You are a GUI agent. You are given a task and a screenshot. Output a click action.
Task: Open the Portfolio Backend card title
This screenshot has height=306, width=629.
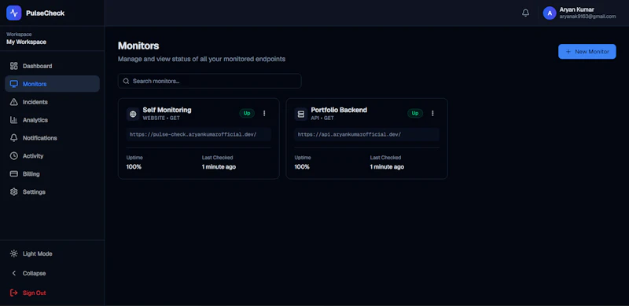coord(339,110)
